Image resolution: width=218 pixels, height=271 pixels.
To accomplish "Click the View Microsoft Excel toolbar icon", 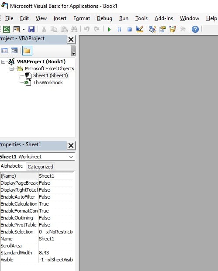I will (x=7, y=29).
